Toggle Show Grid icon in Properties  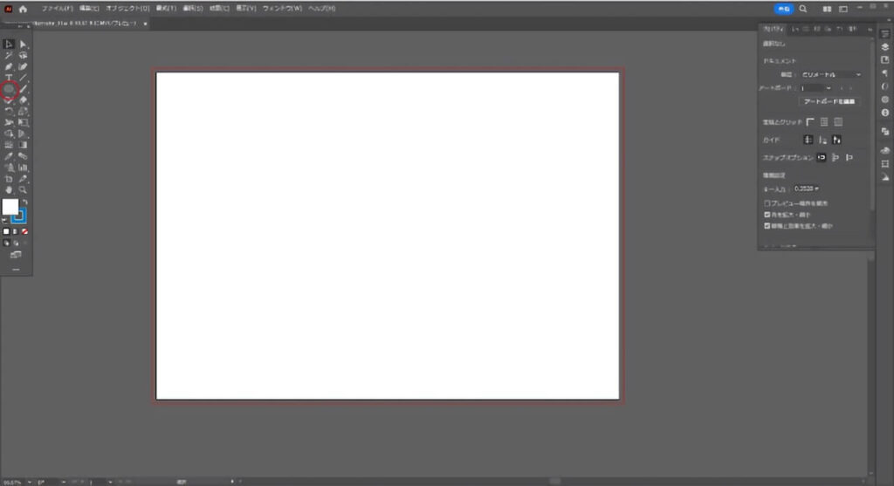(824, 122)
